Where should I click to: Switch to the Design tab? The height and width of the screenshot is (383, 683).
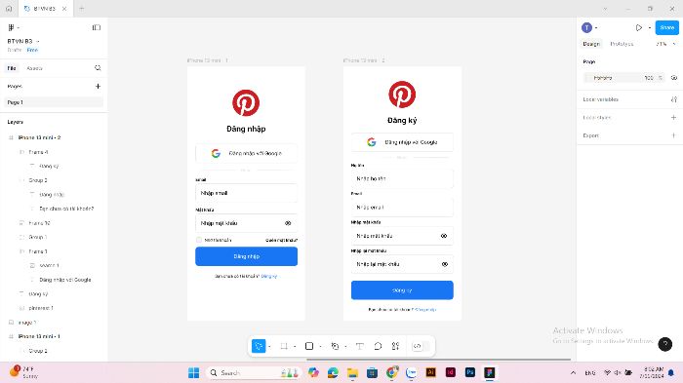tap(591, 44)
